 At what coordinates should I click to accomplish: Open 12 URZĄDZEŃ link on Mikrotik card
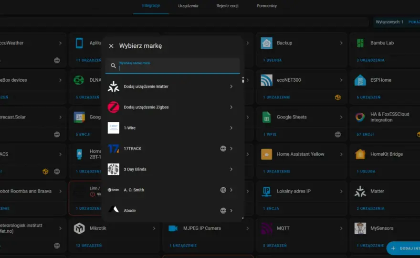[x=89, y=246]
